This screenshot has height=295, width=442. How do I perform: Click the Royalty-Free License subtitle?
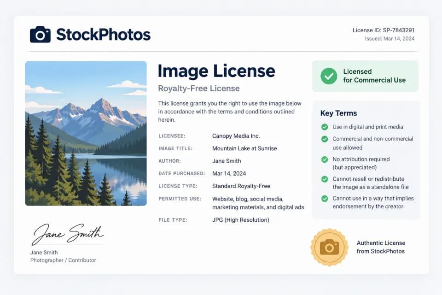click(199, 88)
